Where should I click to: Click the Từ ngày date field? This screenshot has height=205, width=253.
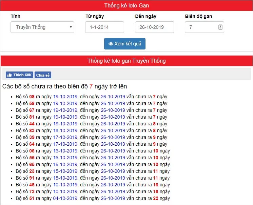coord(104,27)
